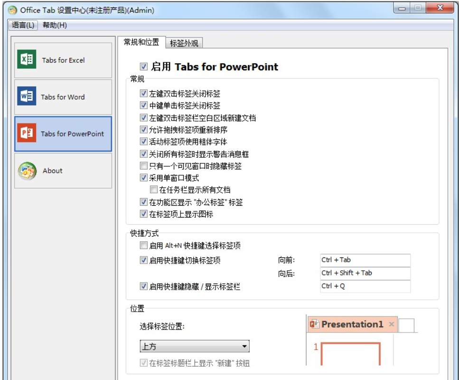Screen dimensions: 459x380
Task: Toggle 活动标签项使用粗体字体 checkbox
Action: click(x=143, y=142)
